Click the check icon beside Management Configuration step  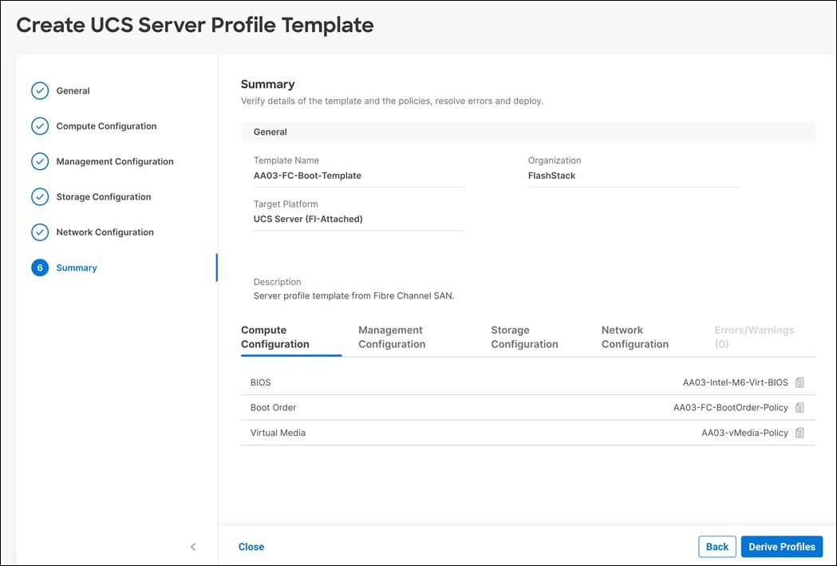pyautogui.click(x=40, y=161)
